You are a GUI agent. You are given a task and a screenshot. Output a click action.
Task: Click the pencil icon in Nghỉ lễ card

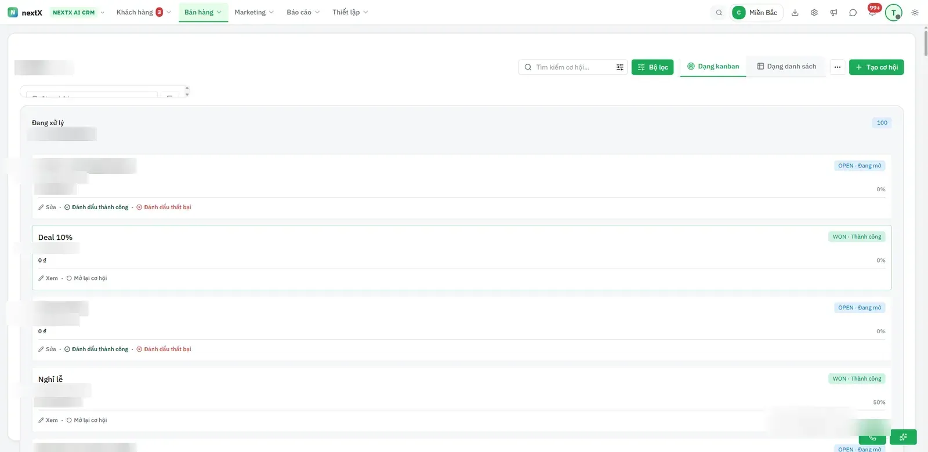tap(41, 420)
